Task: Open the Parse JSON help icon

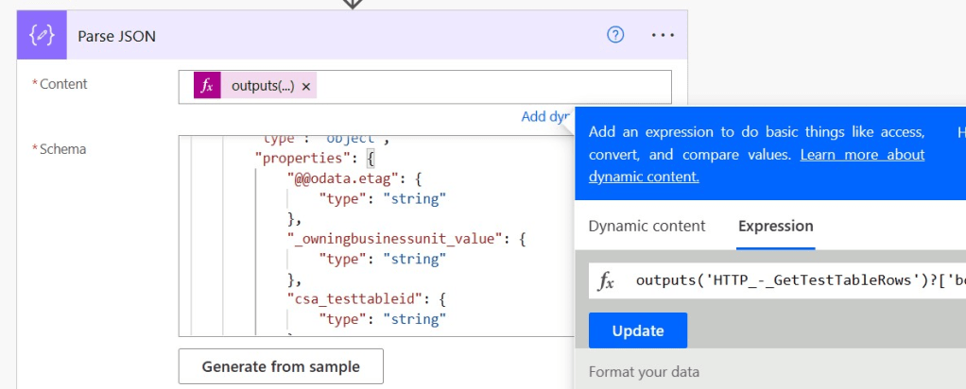Action: click(615, 36)
